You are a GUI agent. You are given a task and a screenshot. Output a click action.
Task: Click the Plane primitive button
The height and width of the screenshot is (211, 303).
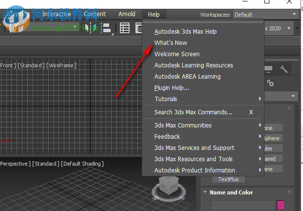[273, 169]
